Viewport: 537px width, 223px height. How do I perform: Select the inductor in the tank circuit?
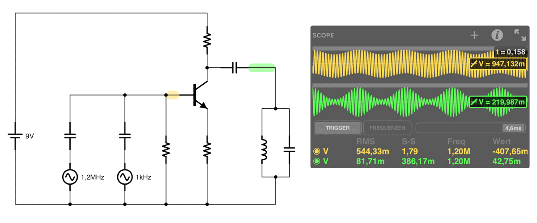click(264, 149)
